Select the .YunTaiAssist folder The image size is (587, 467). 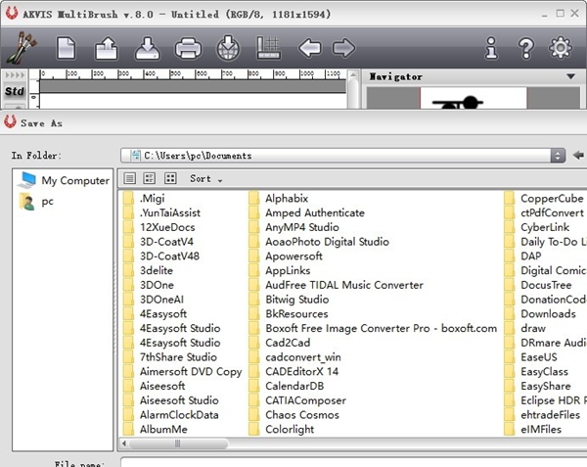point(162,212)
